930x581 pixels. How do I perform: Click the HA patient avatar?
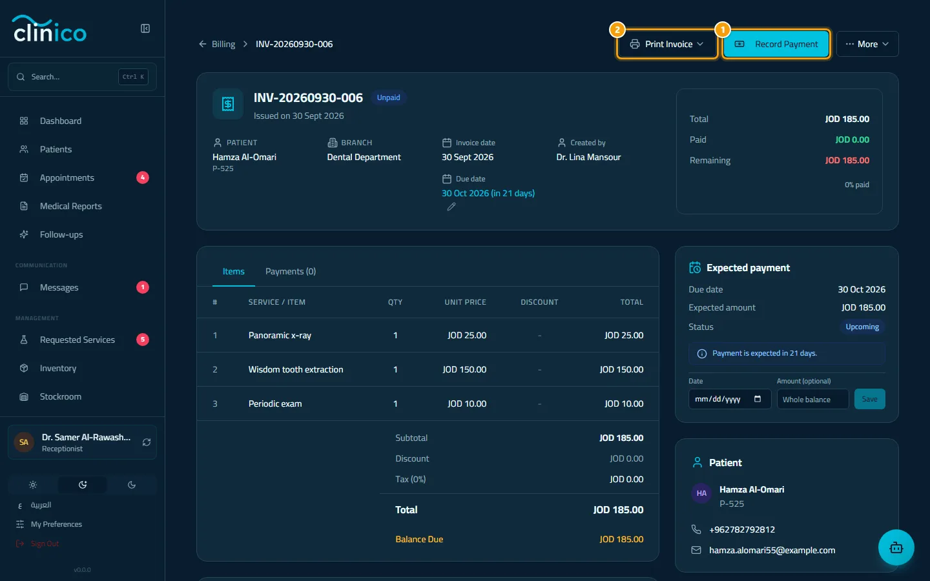[x=701, y=493]
